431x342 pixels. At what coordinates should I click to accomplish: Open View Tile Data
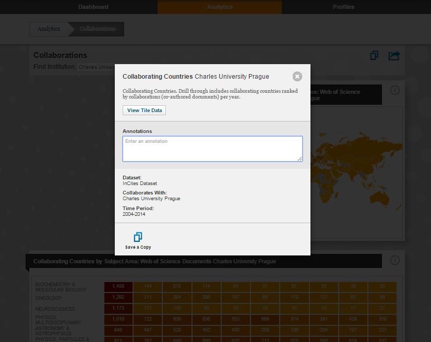click(145, 110)
